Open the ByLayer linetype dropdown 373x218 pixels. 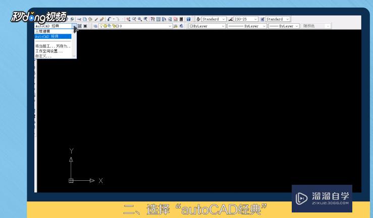[264, 26]
